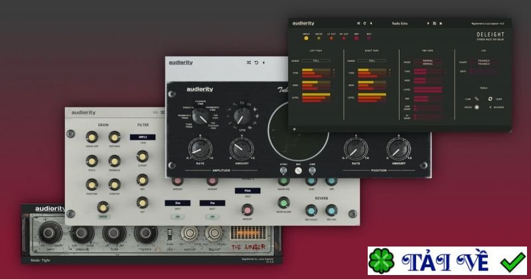
Task: Click the shuffle icon in tube modulator header
Action: 249,62
